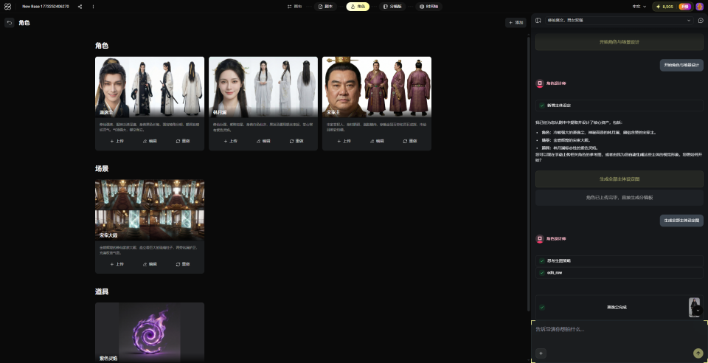
Task: Click the new chat icon in panel header
Action: coord(700,21)
